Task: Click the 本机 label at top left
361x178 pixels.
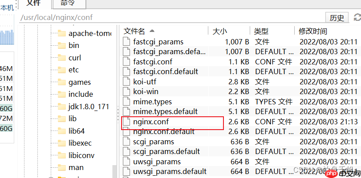Action: coord(7,8)
